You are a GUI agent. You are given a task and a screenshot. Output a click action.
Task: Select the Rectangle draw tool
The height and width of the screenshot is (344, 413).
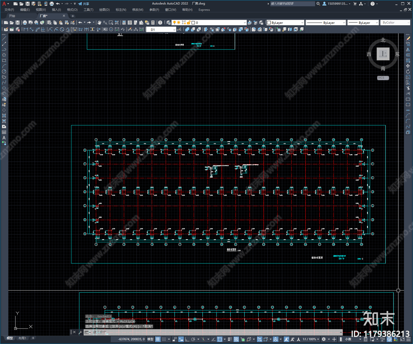click(x=4, y=61)
